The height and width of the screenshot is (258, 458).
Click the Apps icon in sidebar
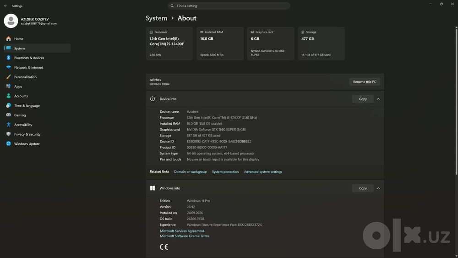click(x=8, y=87)
